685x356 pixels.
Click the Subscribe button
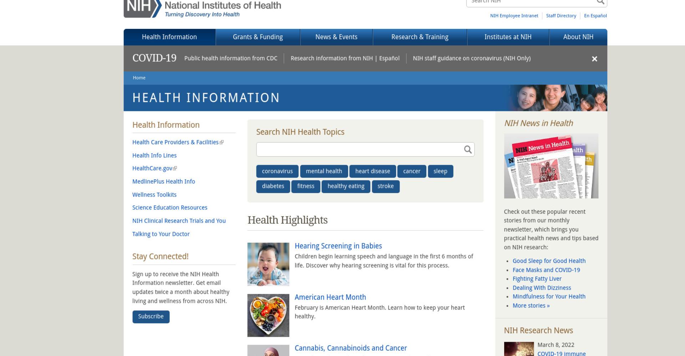151,317
